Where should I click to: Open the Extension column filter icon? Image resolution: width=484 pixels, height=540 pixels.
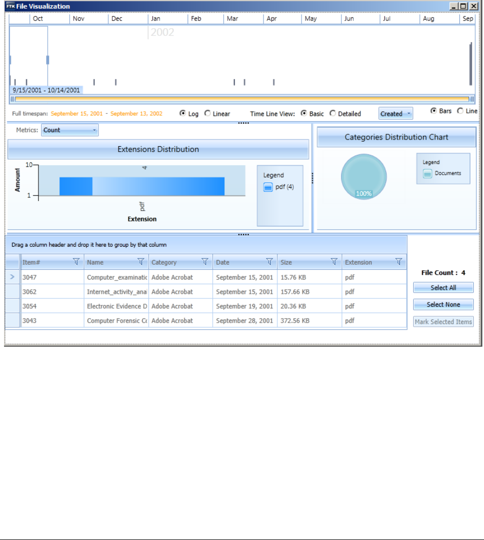pyautogui.click(x=398, y=262)
